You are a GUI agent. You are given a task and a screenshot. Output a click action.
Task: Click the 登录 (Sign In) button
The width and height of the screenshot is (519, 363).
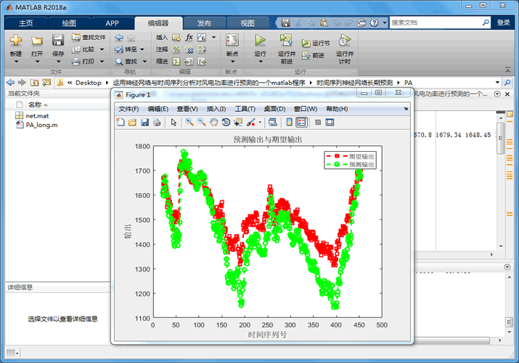click(x=504, y=23)
